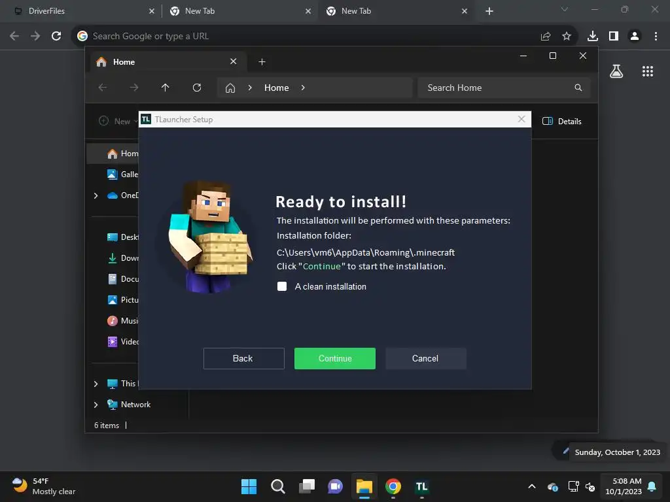Open clock and date 5:08 AM
The height and width of the screenshot is (502, 670).
pos(624,486)
